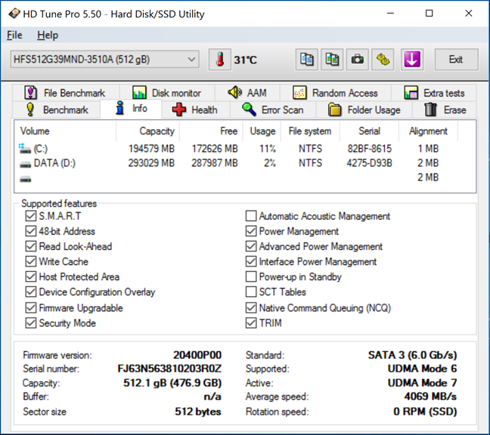
Task: Toggle the TRIM checkbox
Action: point(251,323)
